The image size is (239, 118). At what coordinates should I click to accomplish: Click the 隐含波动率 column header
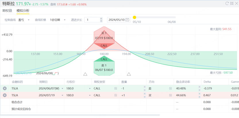(183, 82)
